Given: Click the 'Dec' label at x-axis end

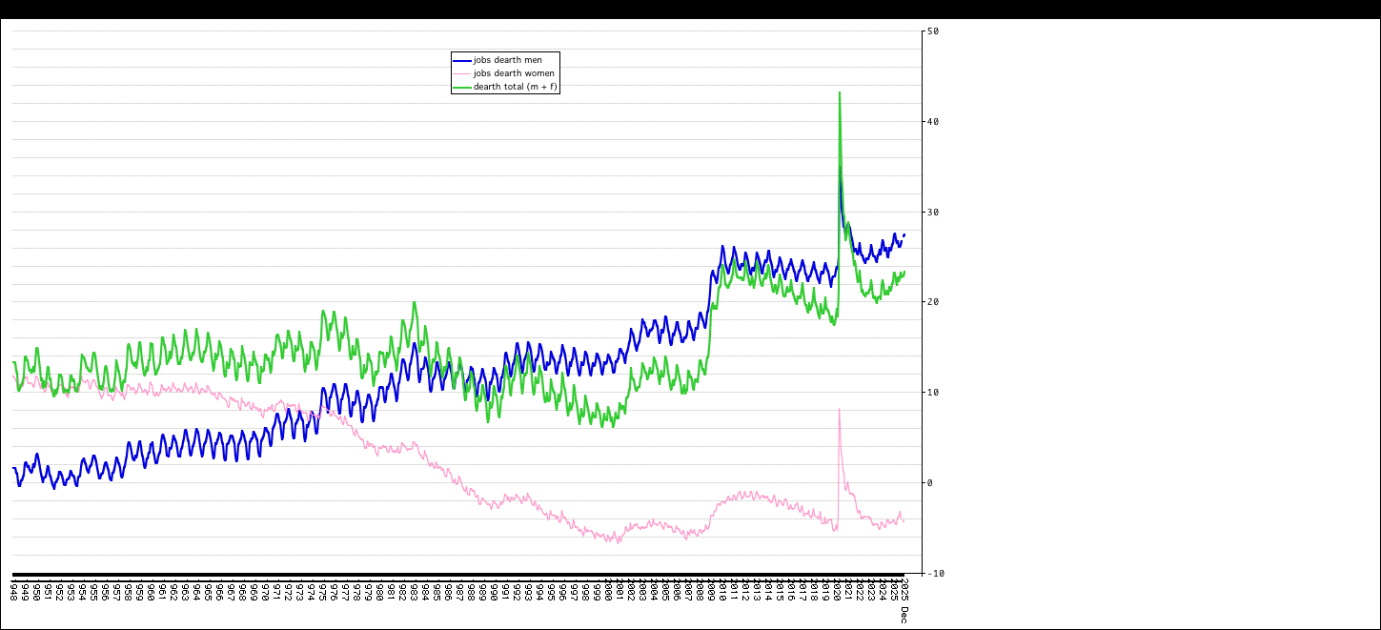Looking at the screenshot, I should (x=904, y=614).
